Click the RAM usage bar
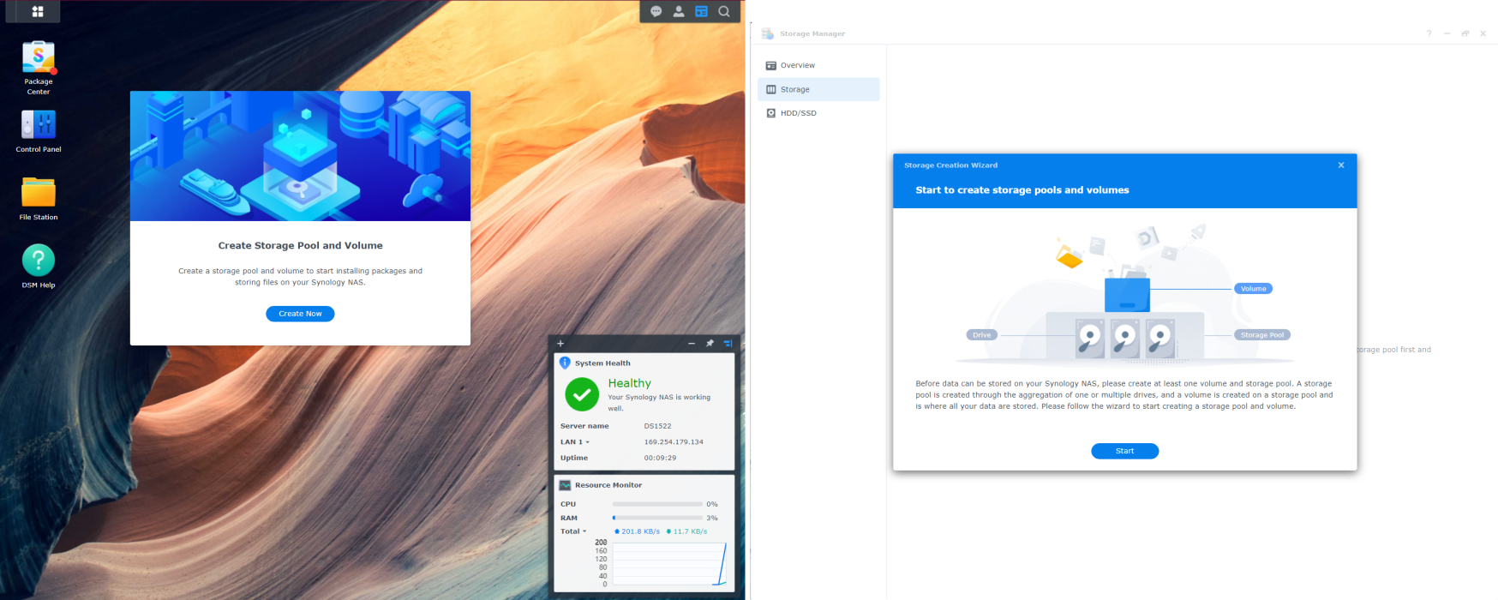The height and width of the screenshot is (600, 1498). 657,518
